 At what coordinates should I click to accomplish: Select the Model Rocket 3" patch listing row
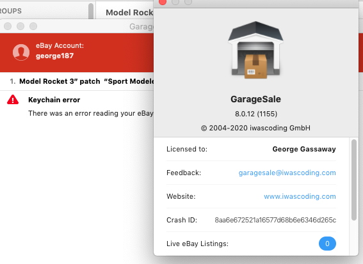tap(77, 81)
